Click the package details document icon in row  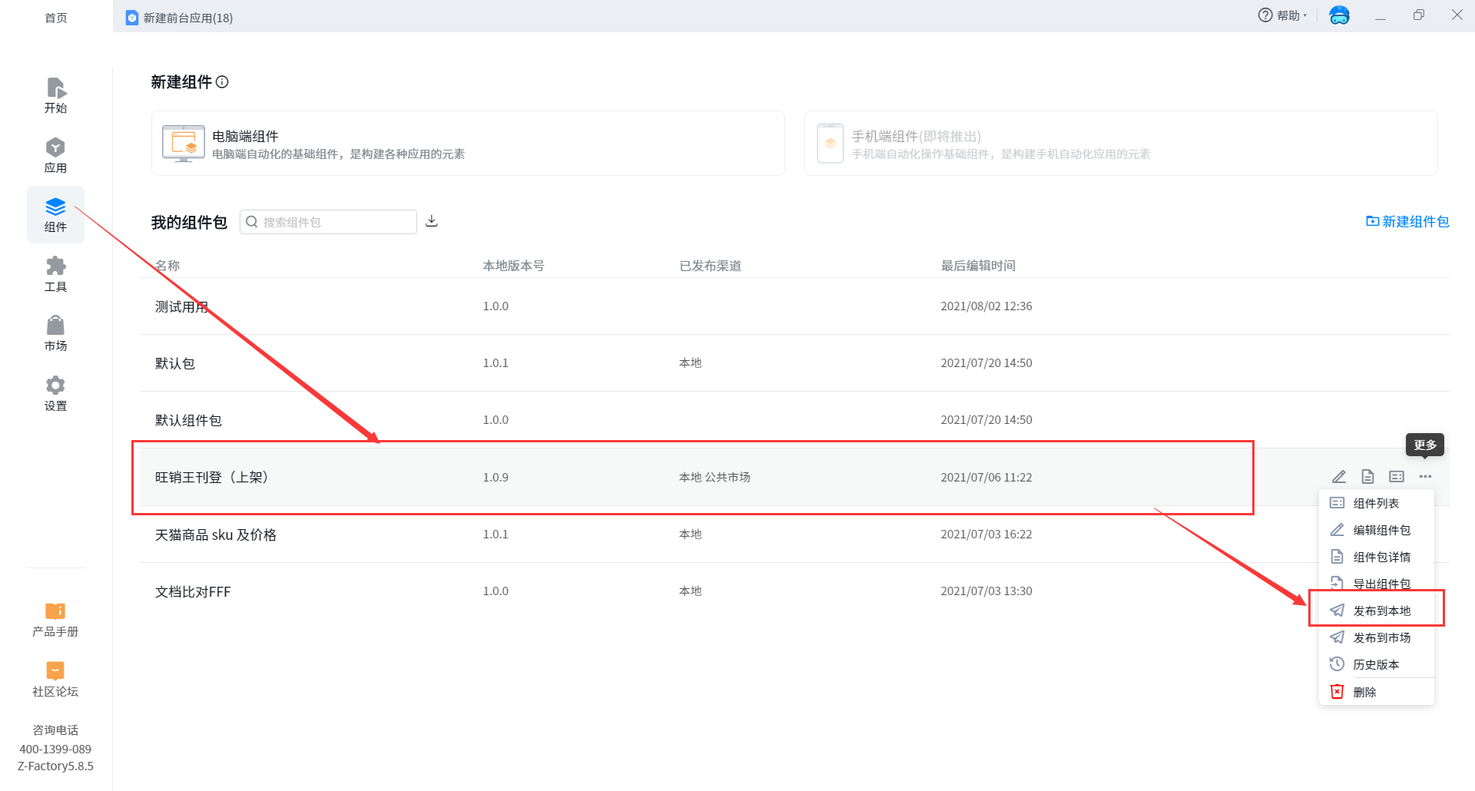pos(1367,477)
